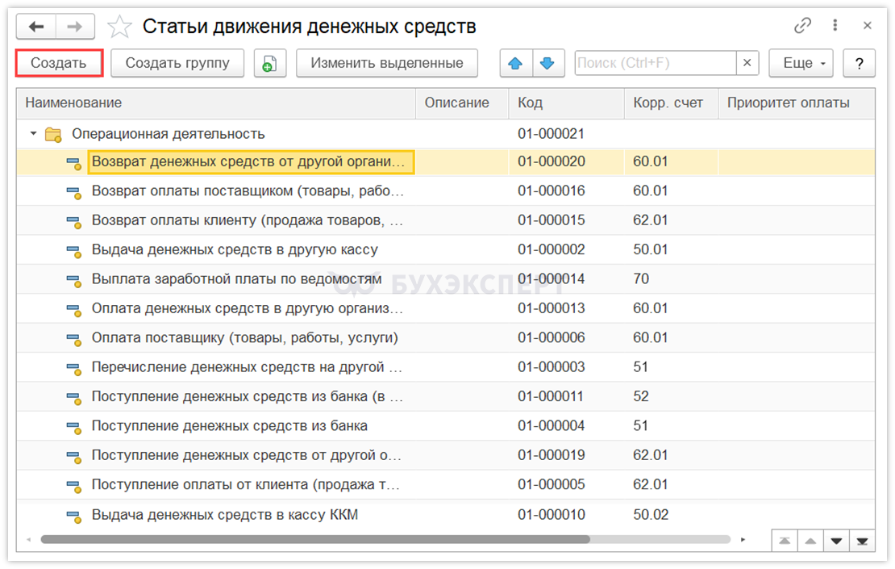Open the Еще dropdown menu
The height and width of the screenshot is (569, 895).
801,63
